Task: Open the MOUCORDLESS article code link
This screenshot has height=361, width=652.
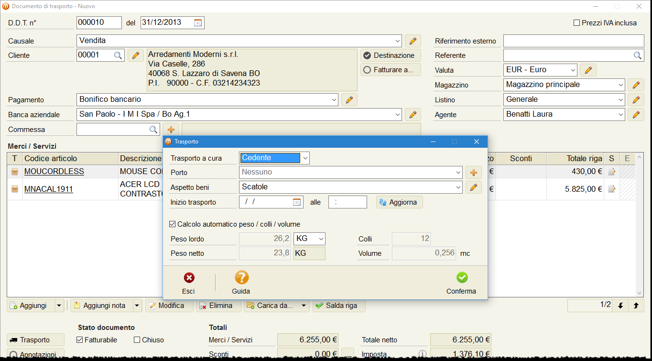Action: 54,172
